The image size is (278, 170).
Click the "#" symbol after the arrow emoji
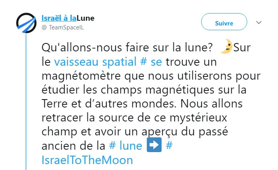[169, 146]
